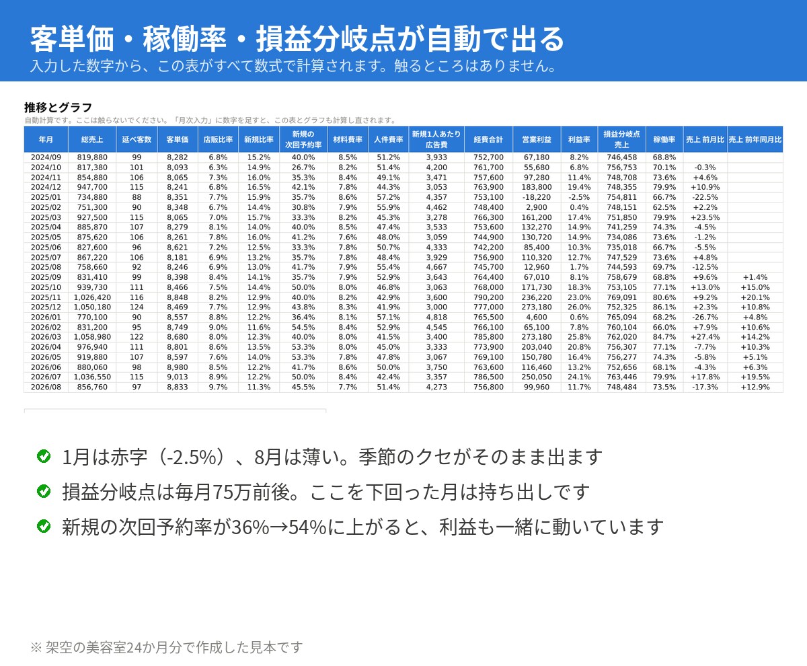Select the 新規比率 column header
807x666 pixels.
pos(259,139)
